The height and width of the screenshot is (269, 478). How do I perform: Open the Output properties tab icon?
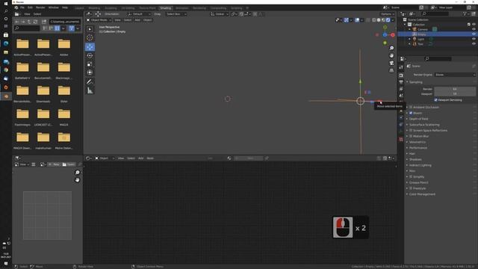[x=401, y=82]
